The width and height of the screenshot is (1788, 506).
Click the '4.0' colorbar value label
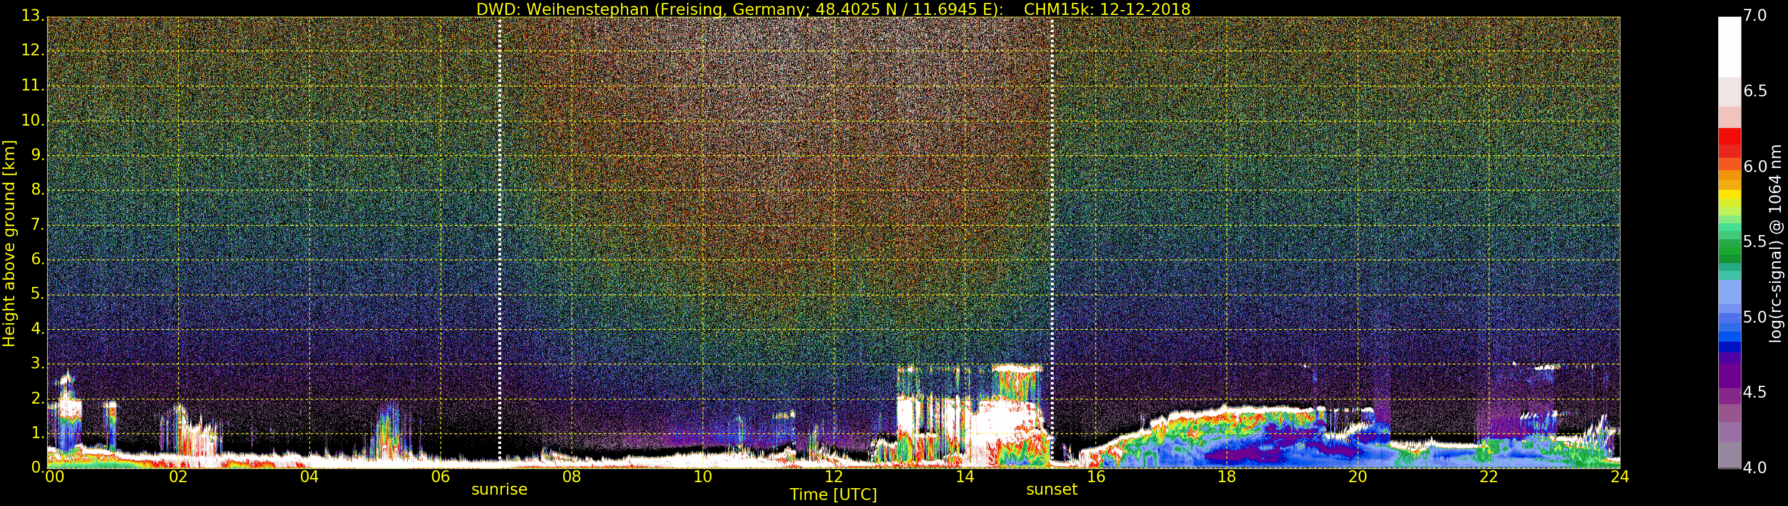(x=1755, y=468)
